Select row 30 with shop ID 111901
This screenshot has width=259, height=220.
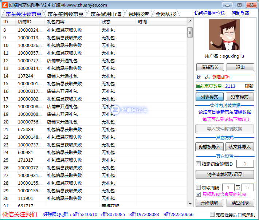pyautogui.click(x=94, y=199)
